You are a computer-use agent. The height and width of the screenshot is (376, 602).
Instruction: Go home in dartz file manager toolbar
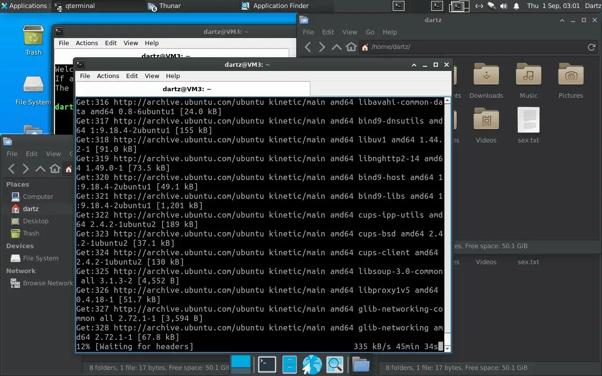pyautogui.click(x=351, y=47)
